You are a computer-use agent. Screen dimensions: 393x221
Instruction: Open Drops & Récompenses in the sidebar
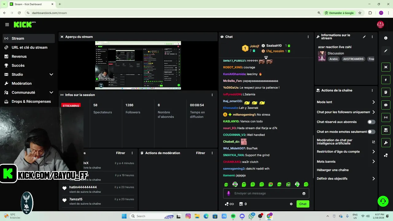pyautogui.click(x=29, y=101)
